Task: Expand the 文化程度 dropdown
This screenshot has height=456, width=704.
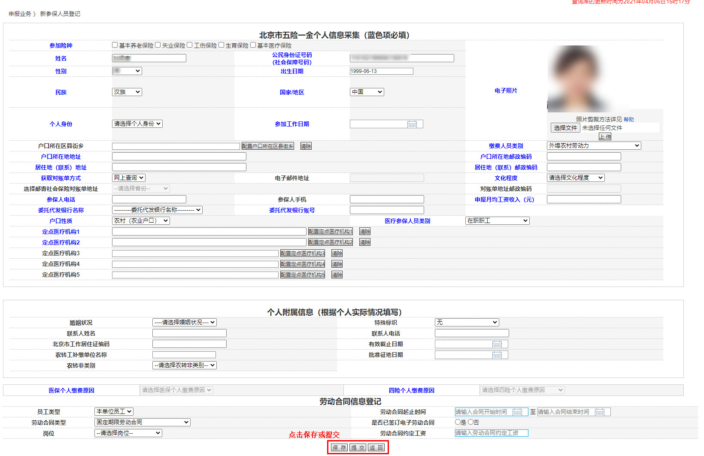Action: click(x=575, y=177)
